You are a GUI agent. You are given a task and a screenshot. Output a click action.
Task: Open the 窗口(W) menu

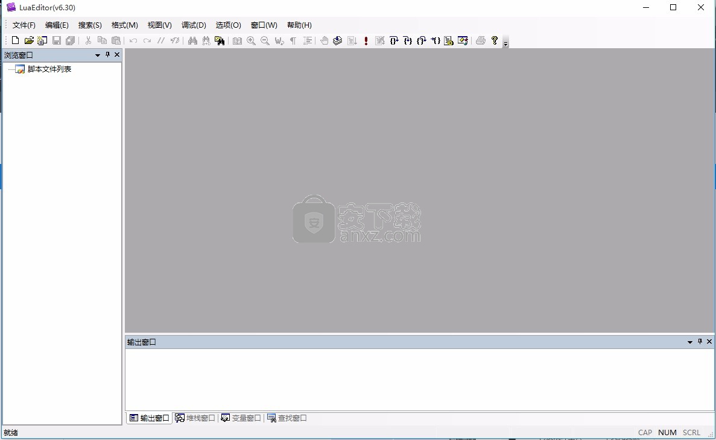264,25
